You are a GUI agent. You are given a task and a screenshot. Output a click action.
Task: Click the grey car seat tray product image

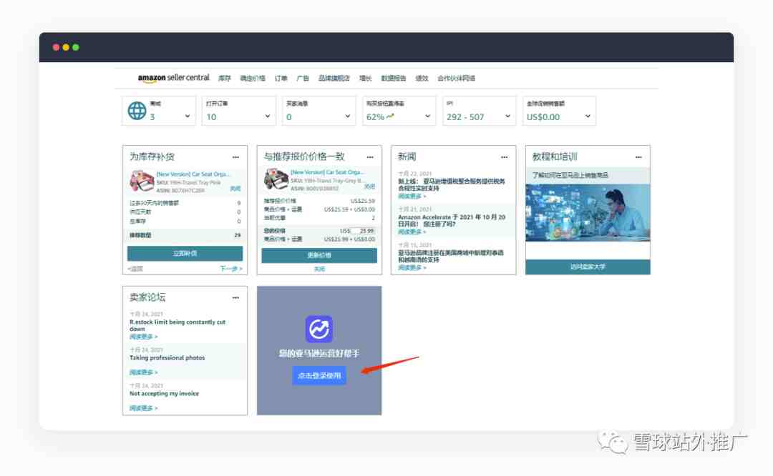pos(276,179)
